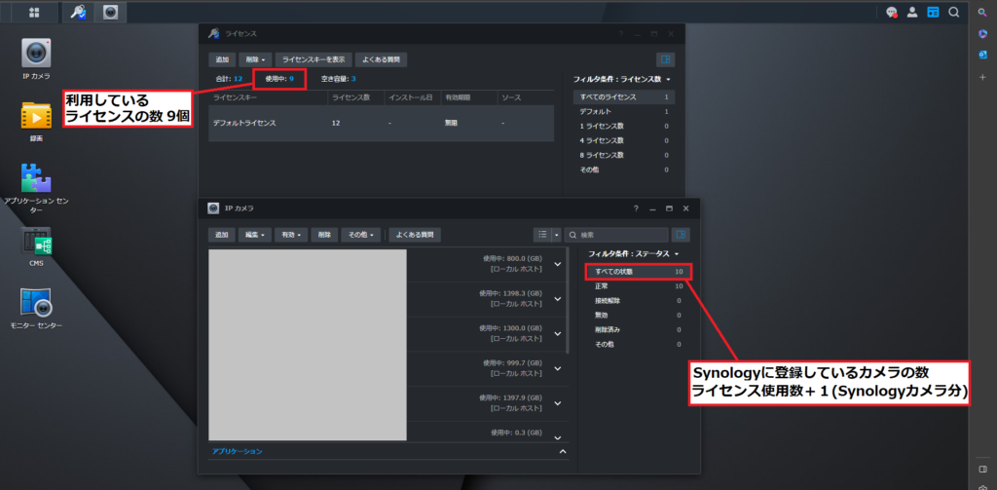
Task: Open 録画 desktop shortcut
Action: tap(36, 121)
